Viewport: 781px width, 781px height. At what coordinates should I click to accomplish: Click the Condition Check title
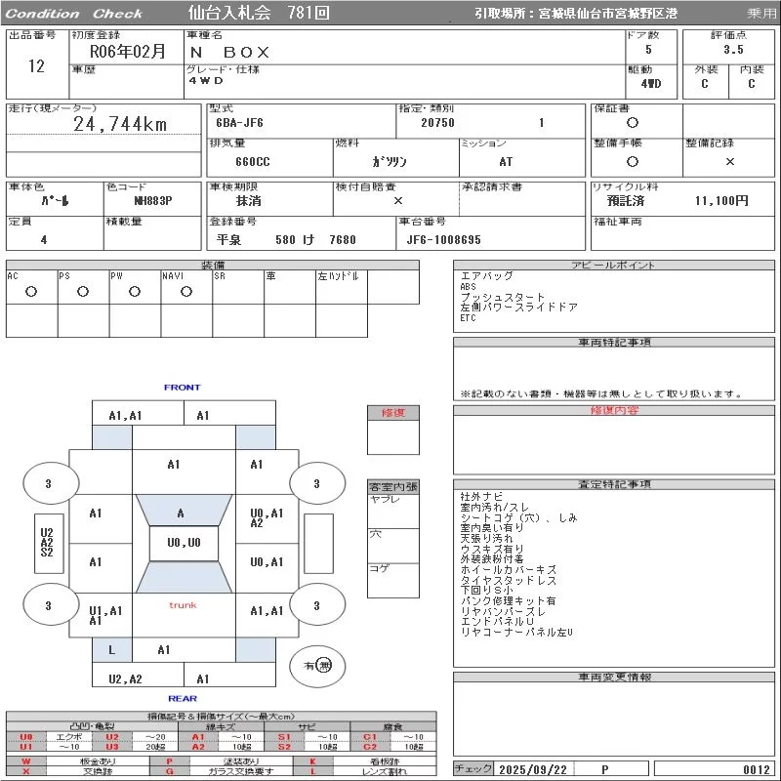(73, 14)
